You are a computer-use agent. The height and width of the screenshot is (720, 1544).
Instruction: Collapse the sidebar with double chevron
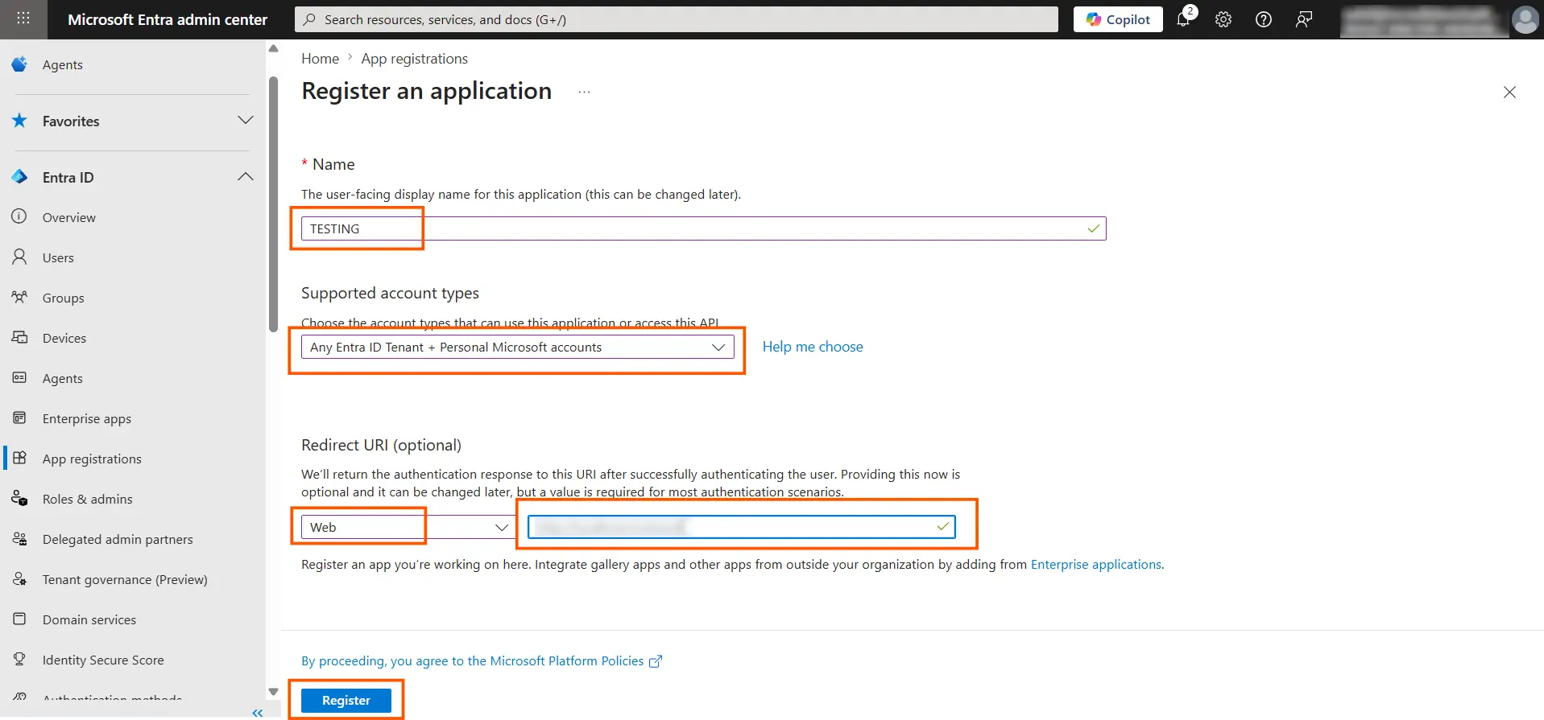click(257, 713)
